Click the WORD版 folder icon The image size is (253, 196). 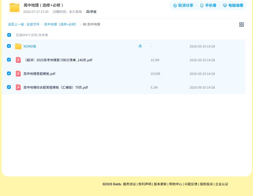point(18,46)
